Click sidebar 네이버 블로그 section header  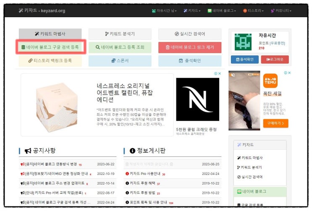click(x=260, y=192)
